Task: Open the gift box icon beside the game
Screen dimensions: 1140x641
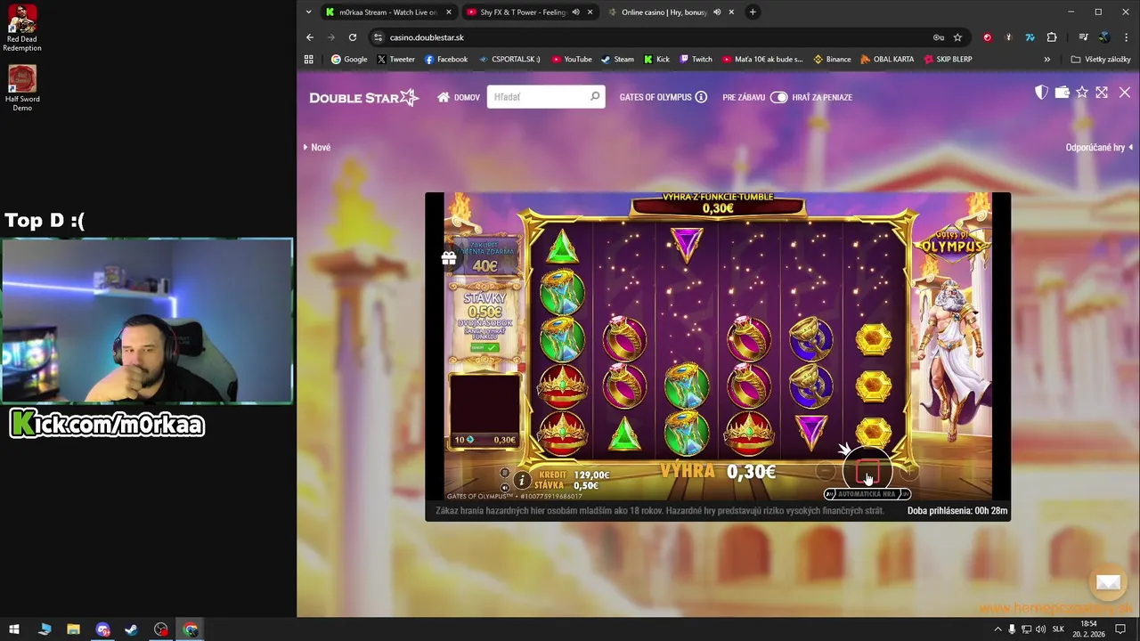Action: point(449,258)
